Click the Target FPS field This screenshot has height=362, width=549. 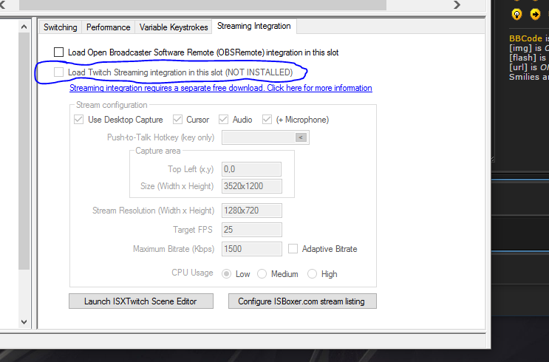tap(251, 230)
